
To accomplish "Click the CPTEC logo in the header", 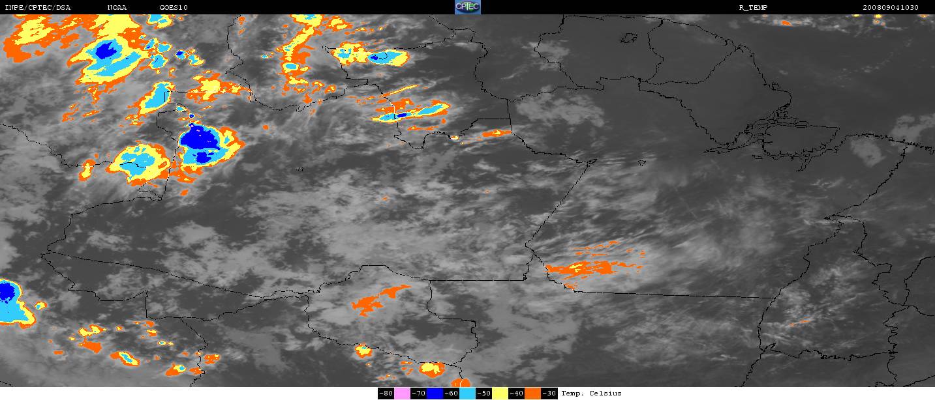I will pos(467,7).
